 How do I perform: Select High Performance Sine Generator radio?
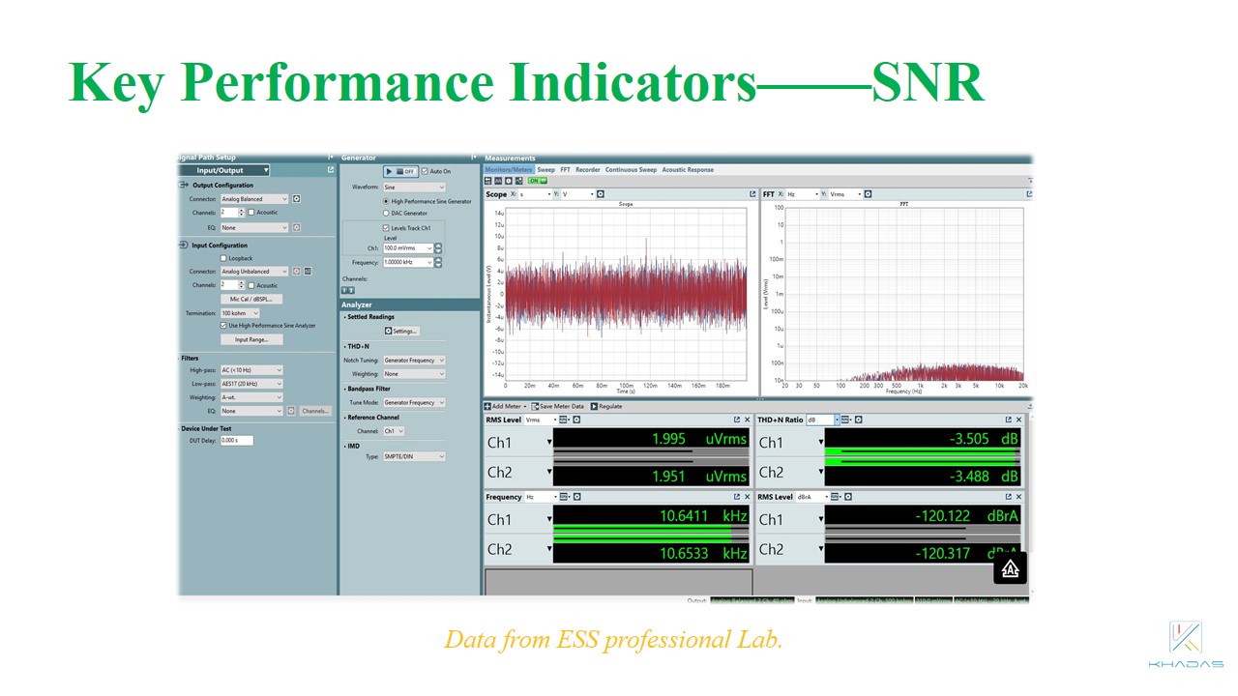(x=386, y=201)
